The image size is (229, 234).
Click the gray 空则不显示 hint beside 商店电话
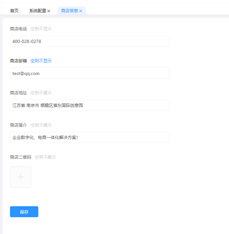[41, 29]
